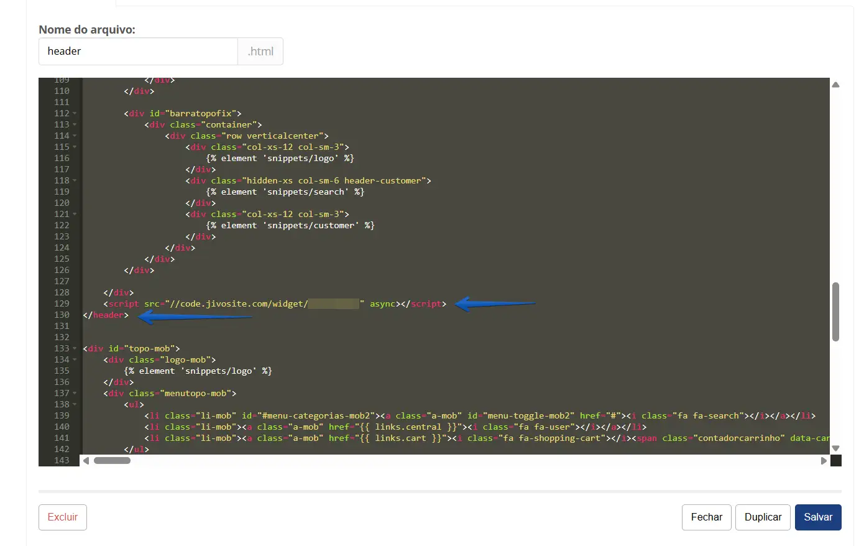
Task: Click the horizontal scroll right arrow
Action: click(824, 461)
